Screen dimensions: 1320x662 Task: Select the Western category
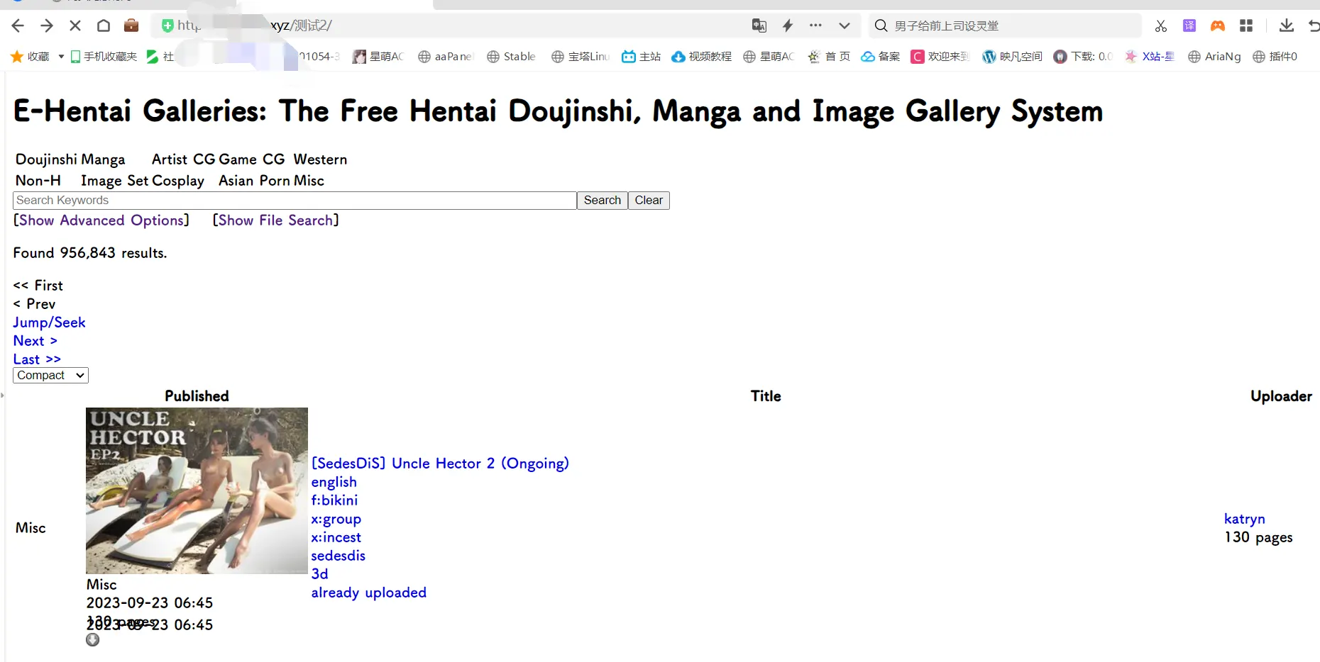pyautogui.click(x=320, y=159)
